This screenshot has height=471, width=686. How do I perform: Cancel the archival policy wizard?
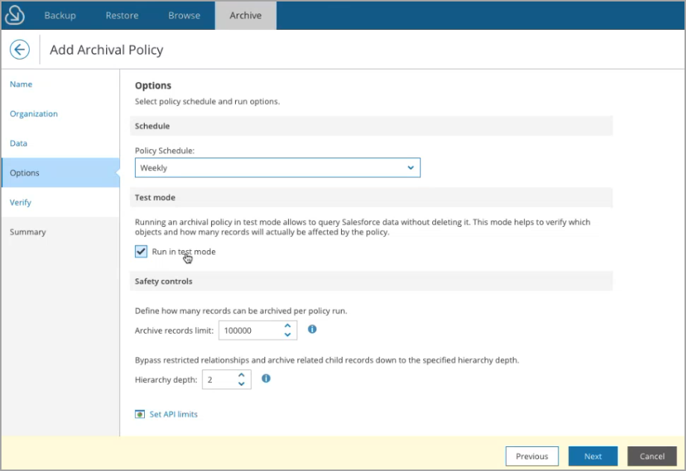pyautogui.click(x=652, y=456)
